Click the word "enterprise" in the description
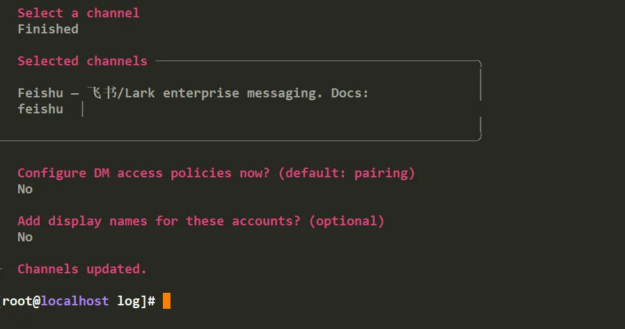The height and width of the screenshot is (329, 625). 200,93
